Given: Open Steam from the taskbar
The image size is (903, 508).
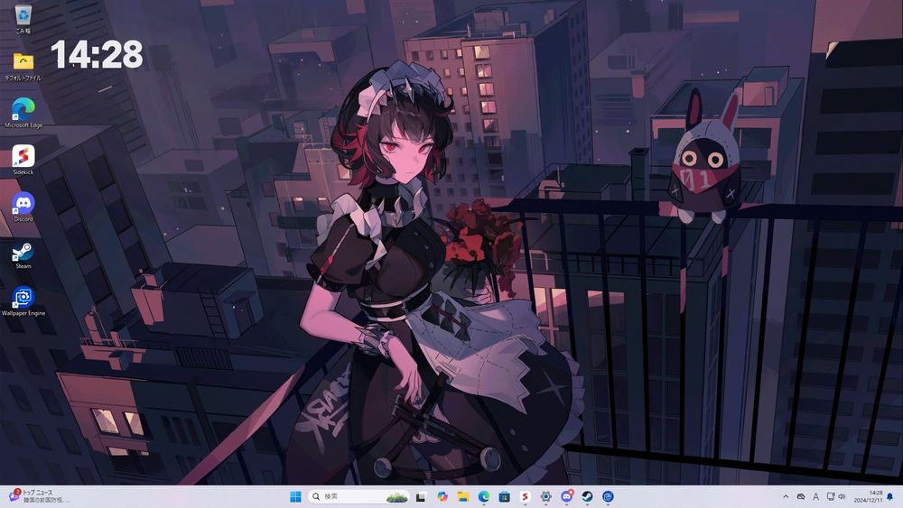Looking at the screenshot, I should [588, 496].
